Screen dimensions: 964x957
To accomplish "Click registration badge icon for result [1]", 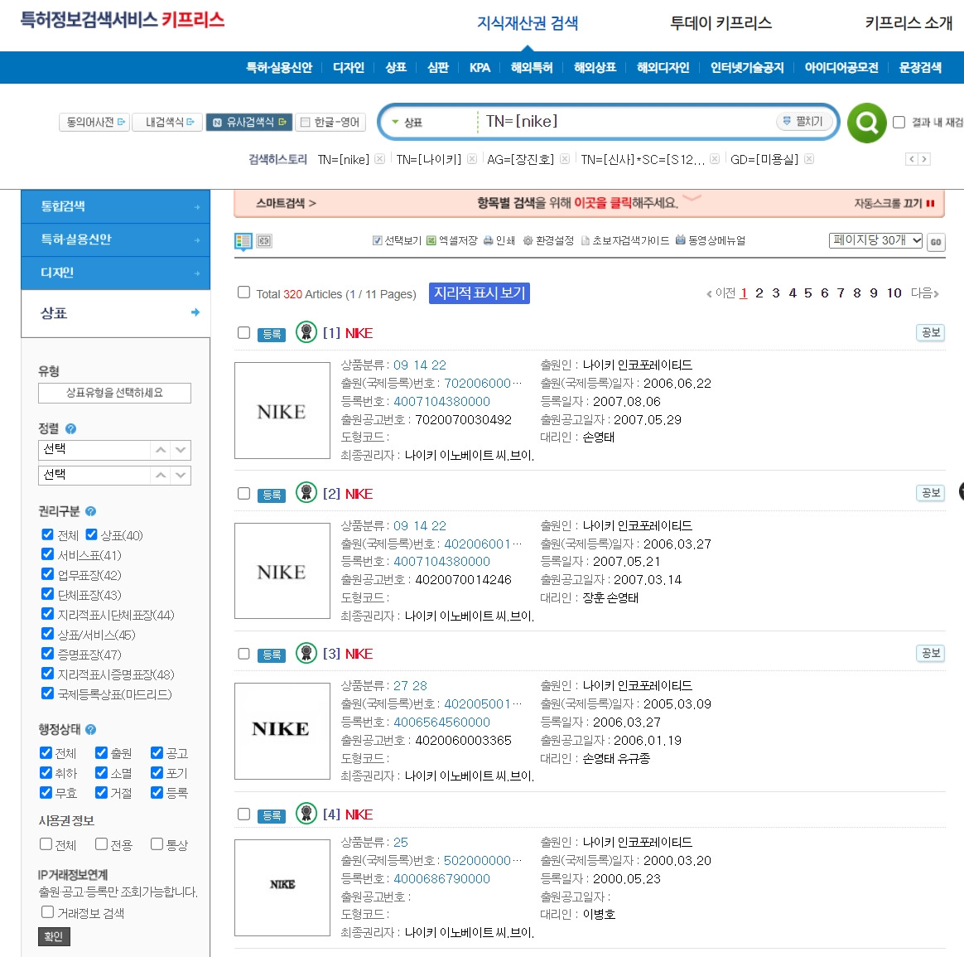I will (306, 332).
